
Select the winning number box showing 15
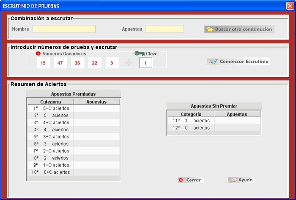43,63
